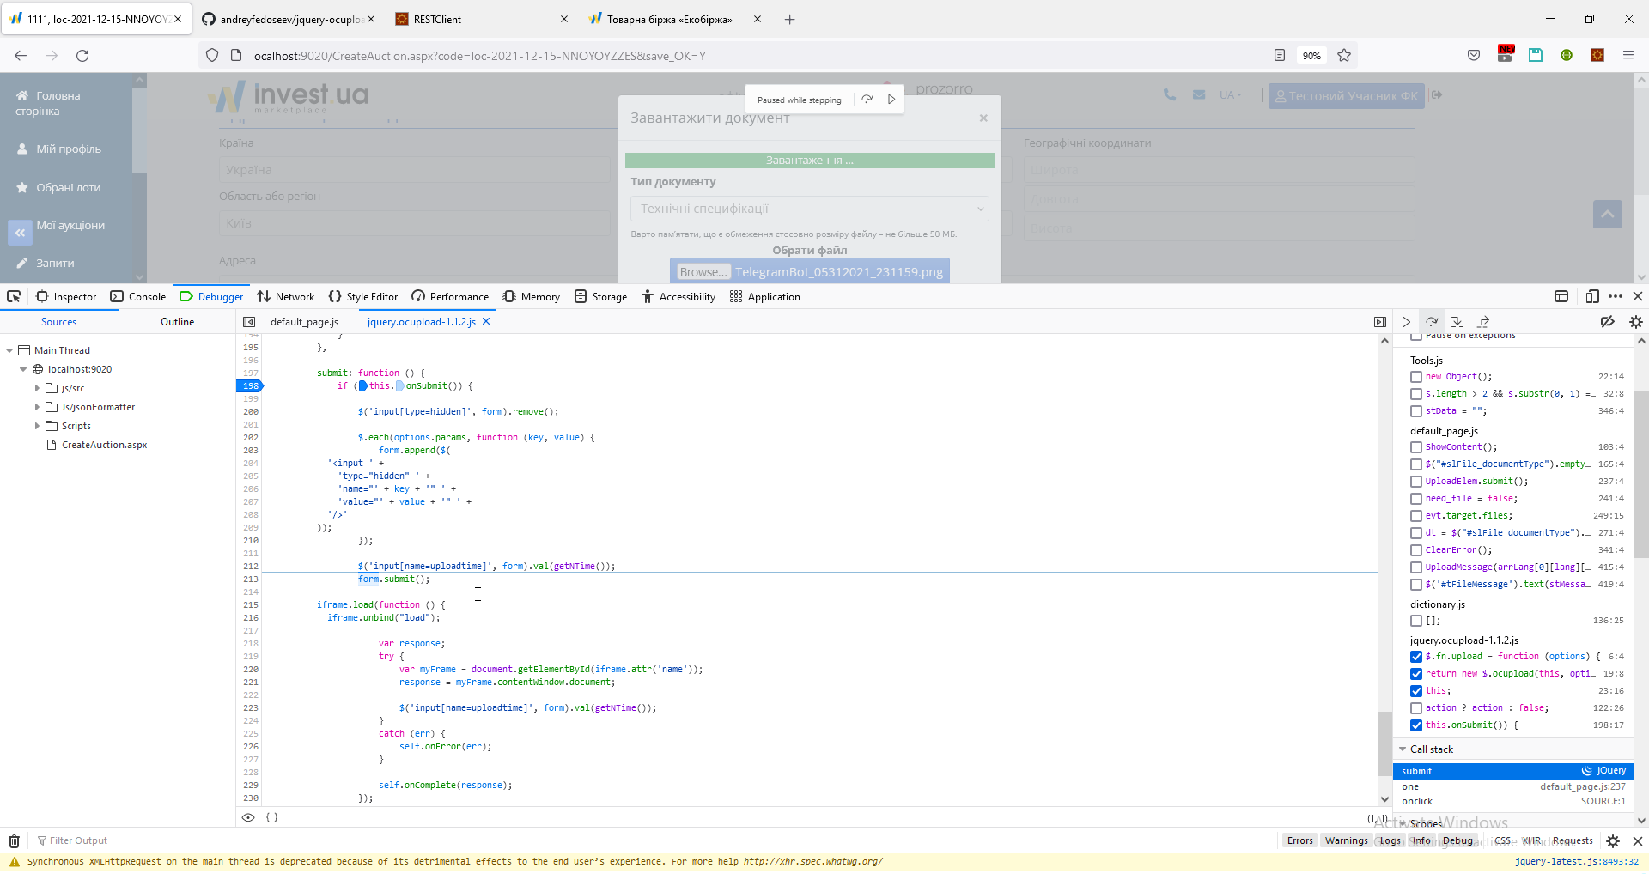Enable the ClearError() breakpoint

[1416, 550]
